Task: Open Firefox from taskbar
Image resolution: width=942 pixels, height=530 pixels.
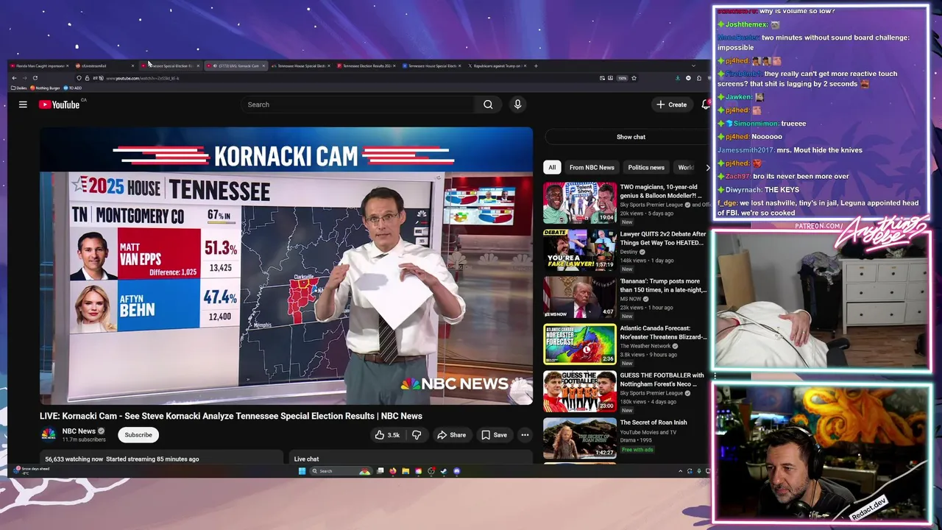Action: click(393, 471)
